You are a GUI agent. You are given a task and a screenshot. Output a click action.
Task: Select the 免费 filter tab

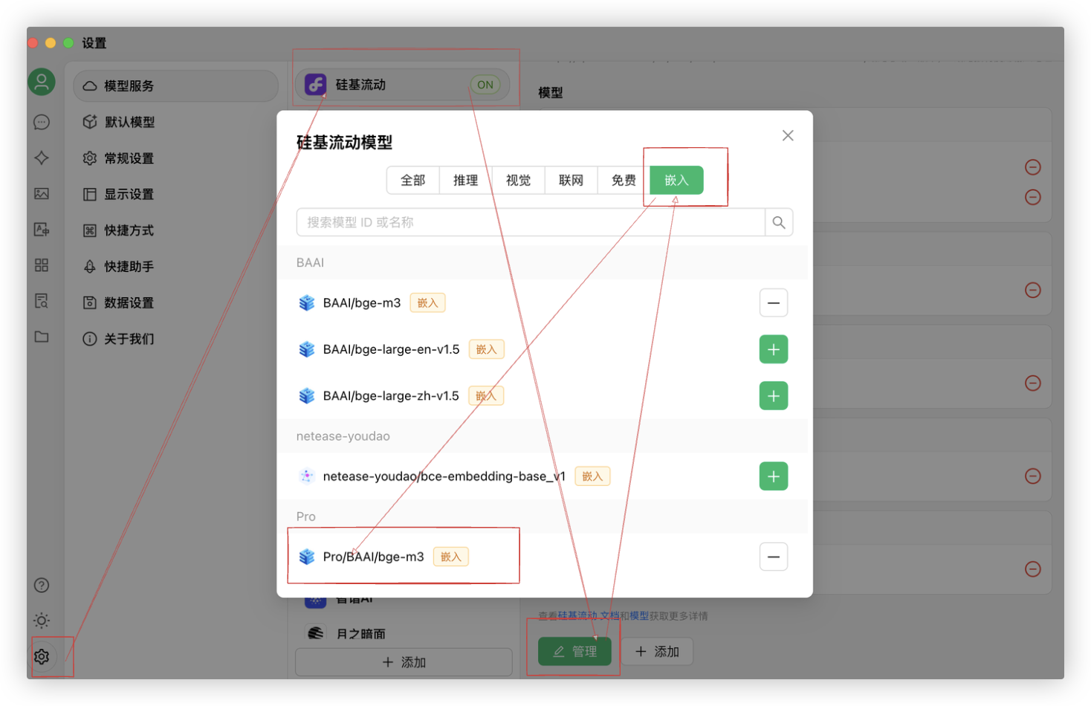623,181
